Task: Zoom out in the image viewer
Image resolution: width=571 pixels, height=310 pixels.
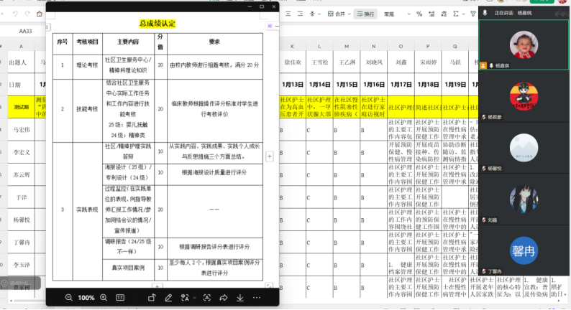Action: point(68,297)
